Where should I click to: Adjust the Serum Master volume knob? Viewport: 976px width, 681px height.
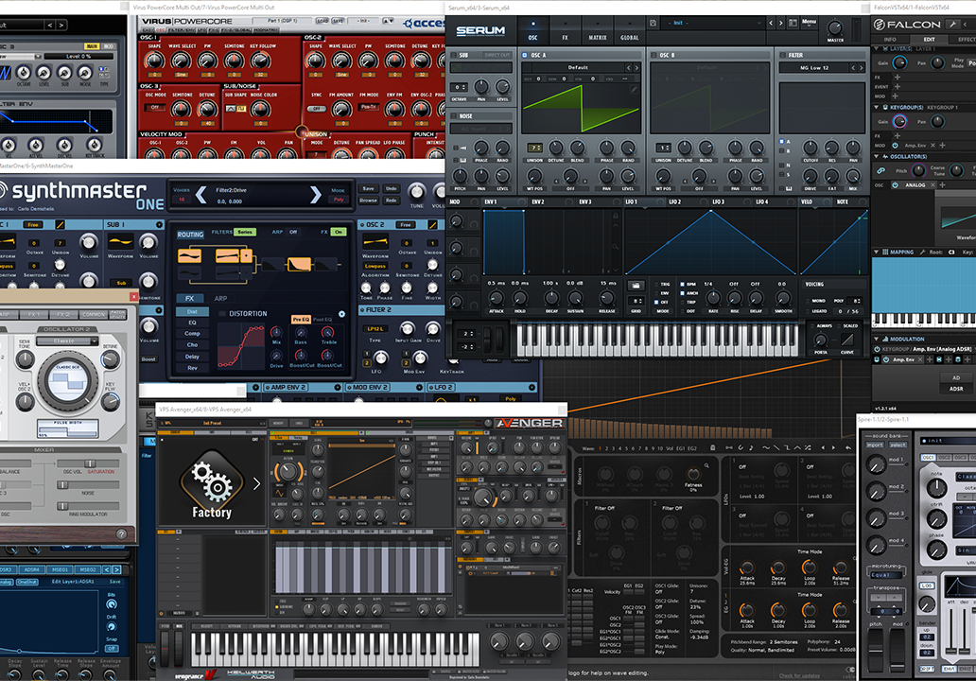[835, 27]
